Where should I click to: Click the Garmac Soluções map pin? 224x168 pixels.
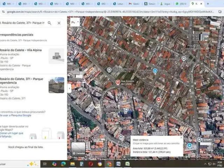109,70
